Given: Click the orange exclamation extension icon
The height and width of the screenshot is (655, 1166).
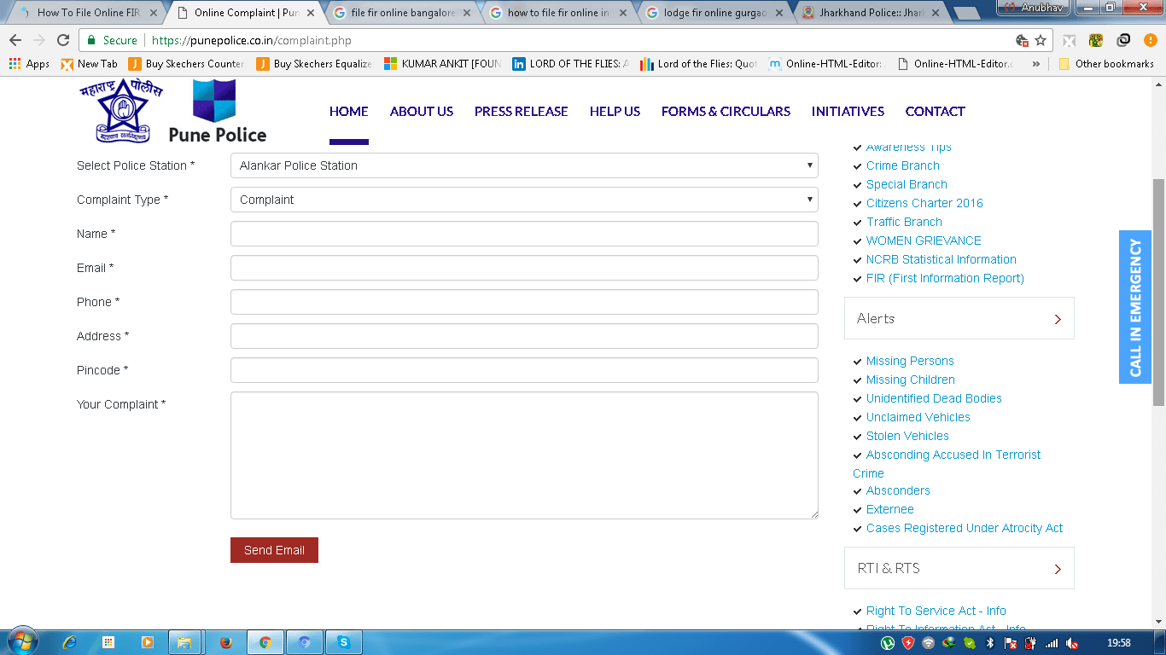Looking at the screenshot, I should [1150, 40].
